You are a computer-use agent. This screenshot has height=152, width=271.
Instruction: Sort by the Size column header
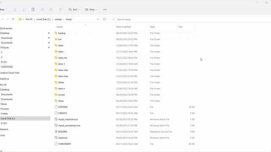[180, 27]
